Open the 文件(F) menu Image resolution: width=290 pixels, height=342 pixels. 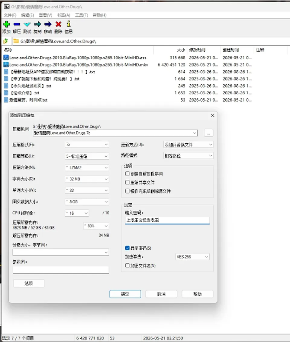point(10,15)
